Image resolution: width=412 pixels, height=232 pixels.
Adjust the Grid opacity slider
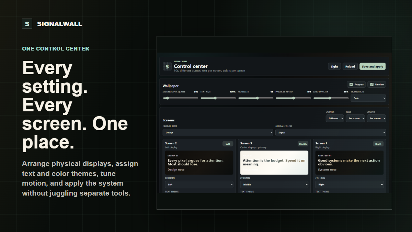331,98
